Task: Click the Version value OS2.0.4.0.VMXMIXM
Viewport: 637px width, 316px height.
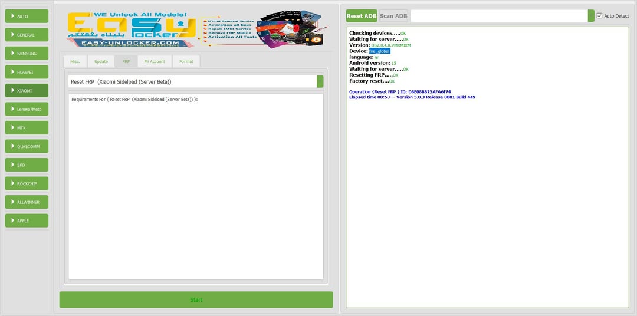Action: click(391, 45)
